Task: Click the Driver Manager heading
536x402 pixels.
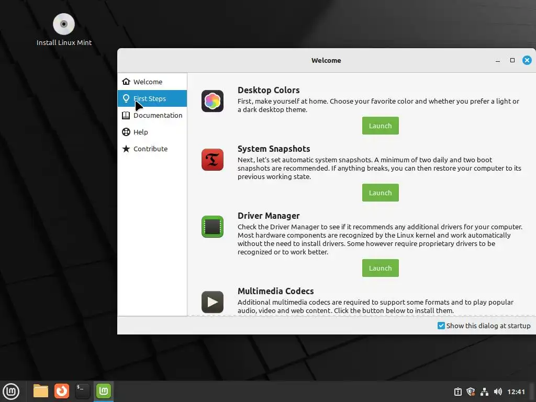Action: click(269, 216)
